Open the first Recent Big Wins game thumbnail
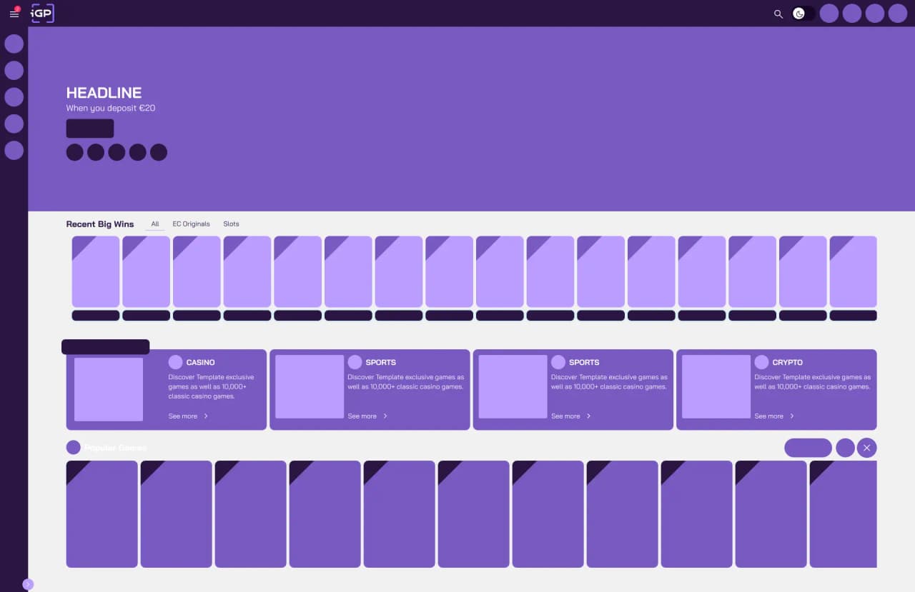The height and width of the screenshot is (592, 915). [x=96, y=271]
